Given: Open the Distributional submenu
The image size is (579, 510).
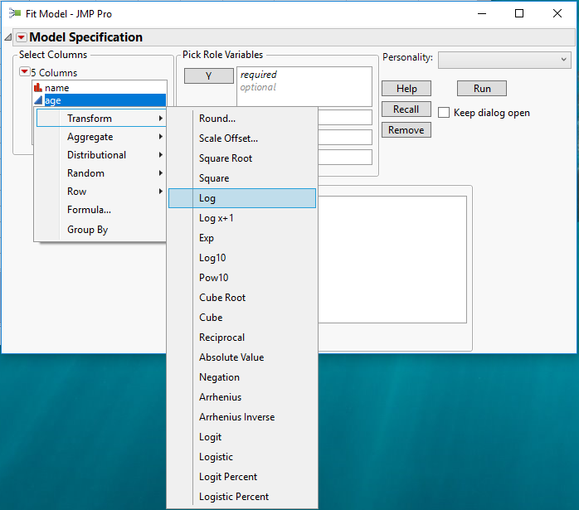Looking at the screenshot, I should (101, 155).
